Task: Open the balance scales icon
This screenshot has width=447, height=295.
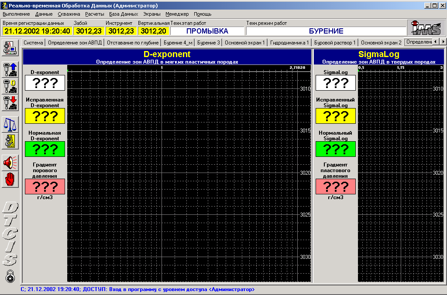Action: pos(10,124)
